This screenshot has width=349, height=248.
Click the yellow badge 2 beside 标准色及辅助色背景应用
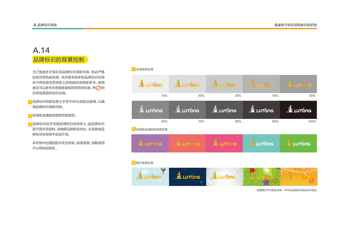coord(134,129)
